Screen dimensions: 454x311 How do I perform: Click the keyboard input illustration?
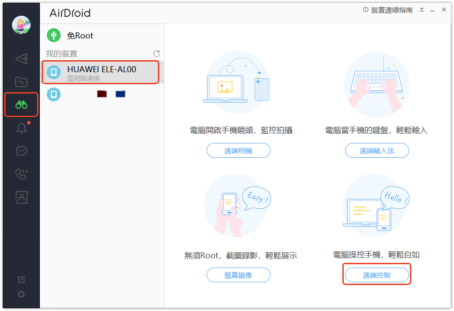[x=376, y=85]
